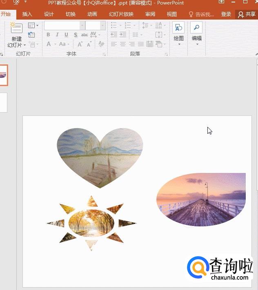
Task: Open the Paragraph dialog launcher
Action: (x=166, y=55)
